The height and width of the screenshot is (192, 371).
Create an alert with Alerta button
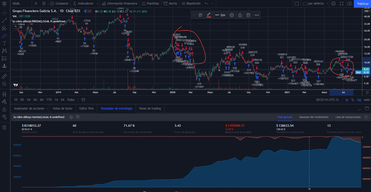coord(170,3)
